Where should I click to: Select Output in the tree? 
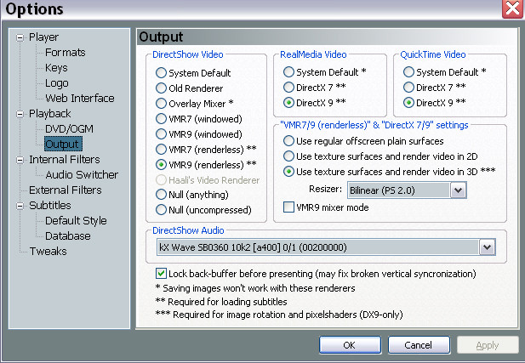63,145
